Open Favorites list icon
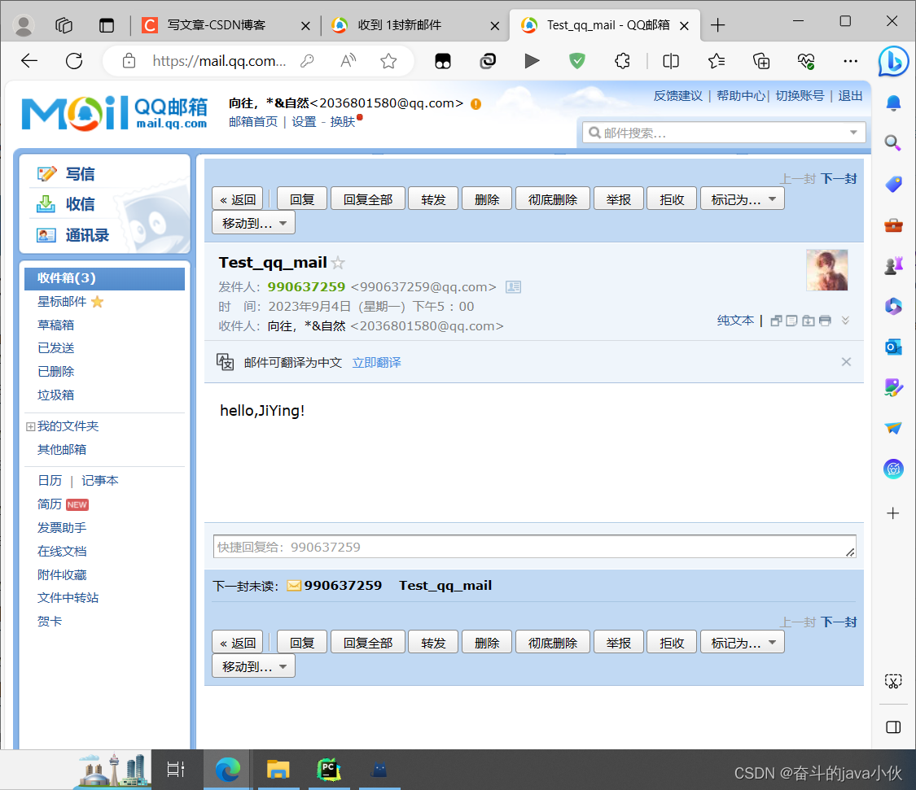 [717, 61]
